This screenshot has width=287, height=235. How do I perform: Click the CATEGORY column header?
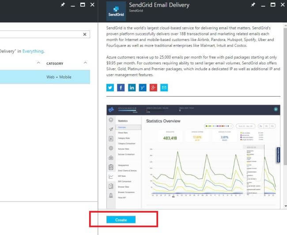[55, 63]
